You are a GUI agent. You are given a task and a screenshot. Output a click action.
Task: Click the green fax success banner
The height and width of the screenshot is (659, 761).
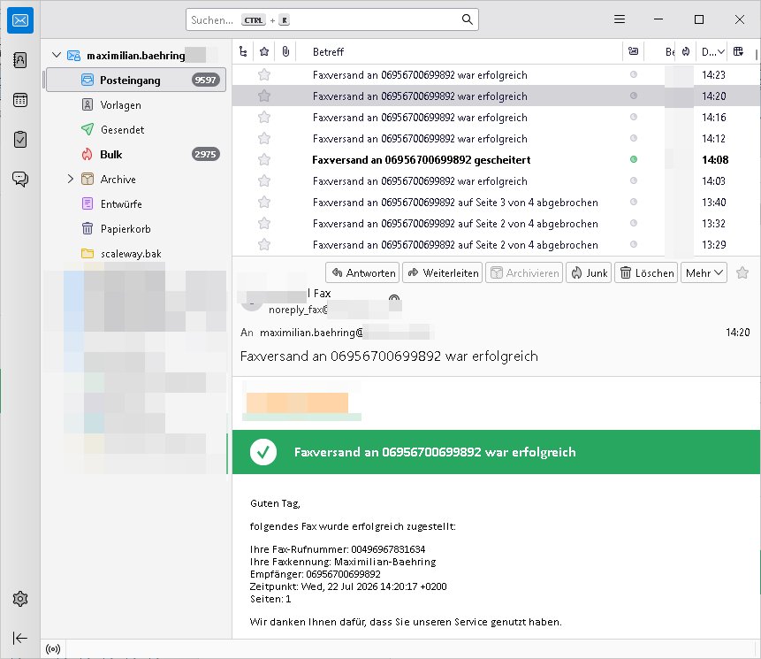click(496, 452)
